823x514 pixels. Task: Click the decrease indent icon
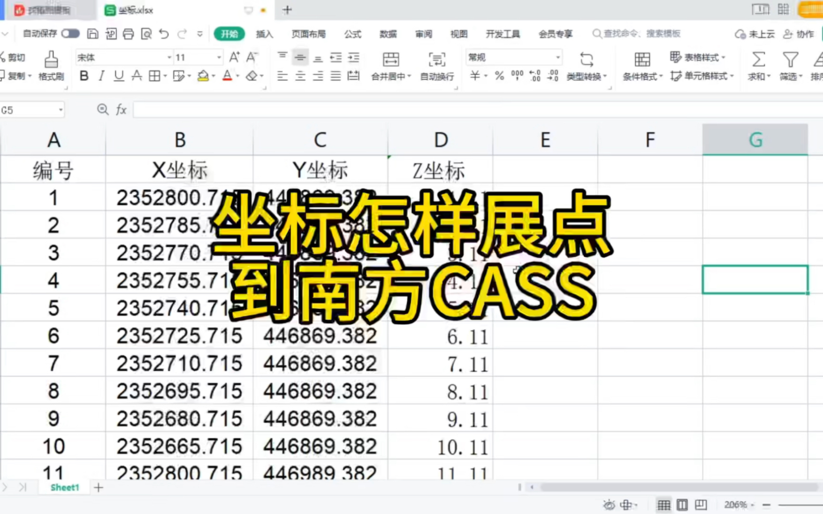click(336, 57)
